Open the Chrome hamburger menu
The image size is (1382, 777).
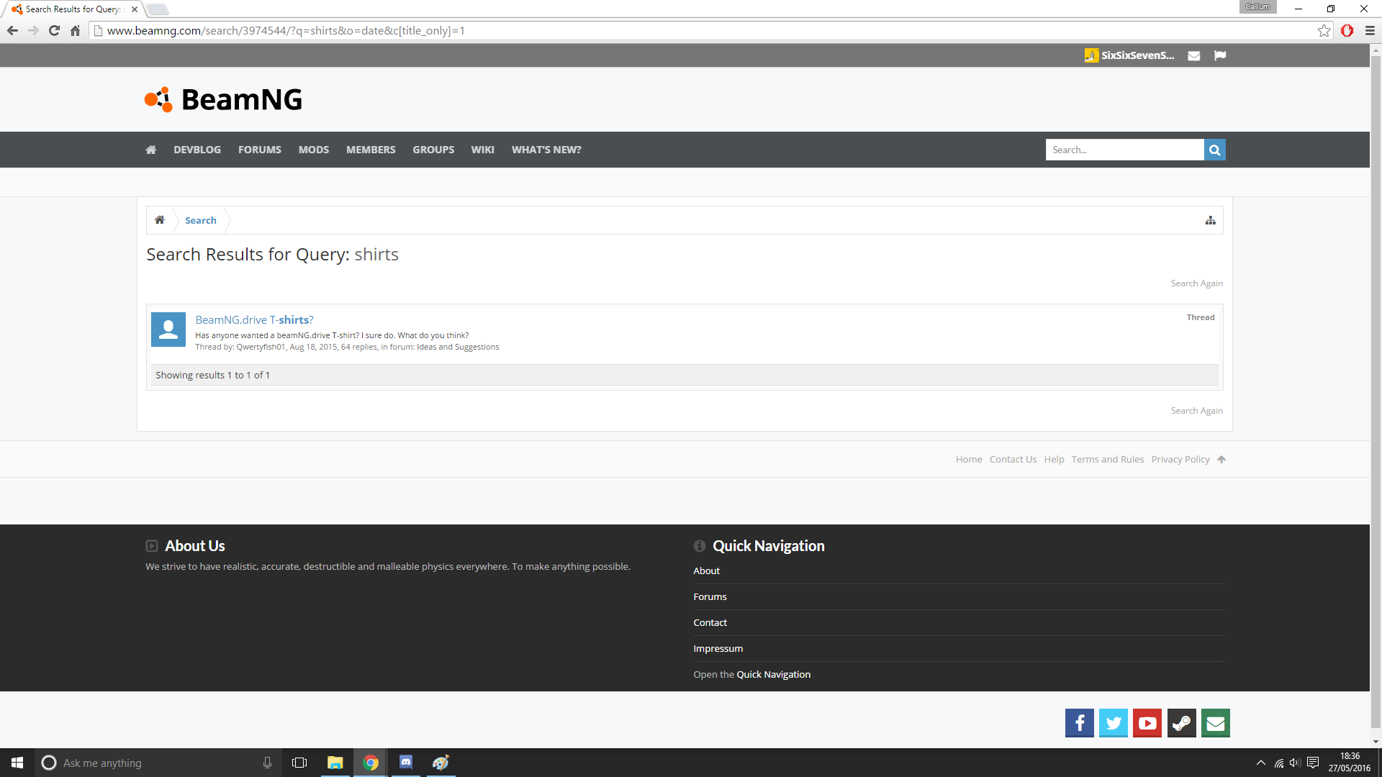(x=1370, y=30)
